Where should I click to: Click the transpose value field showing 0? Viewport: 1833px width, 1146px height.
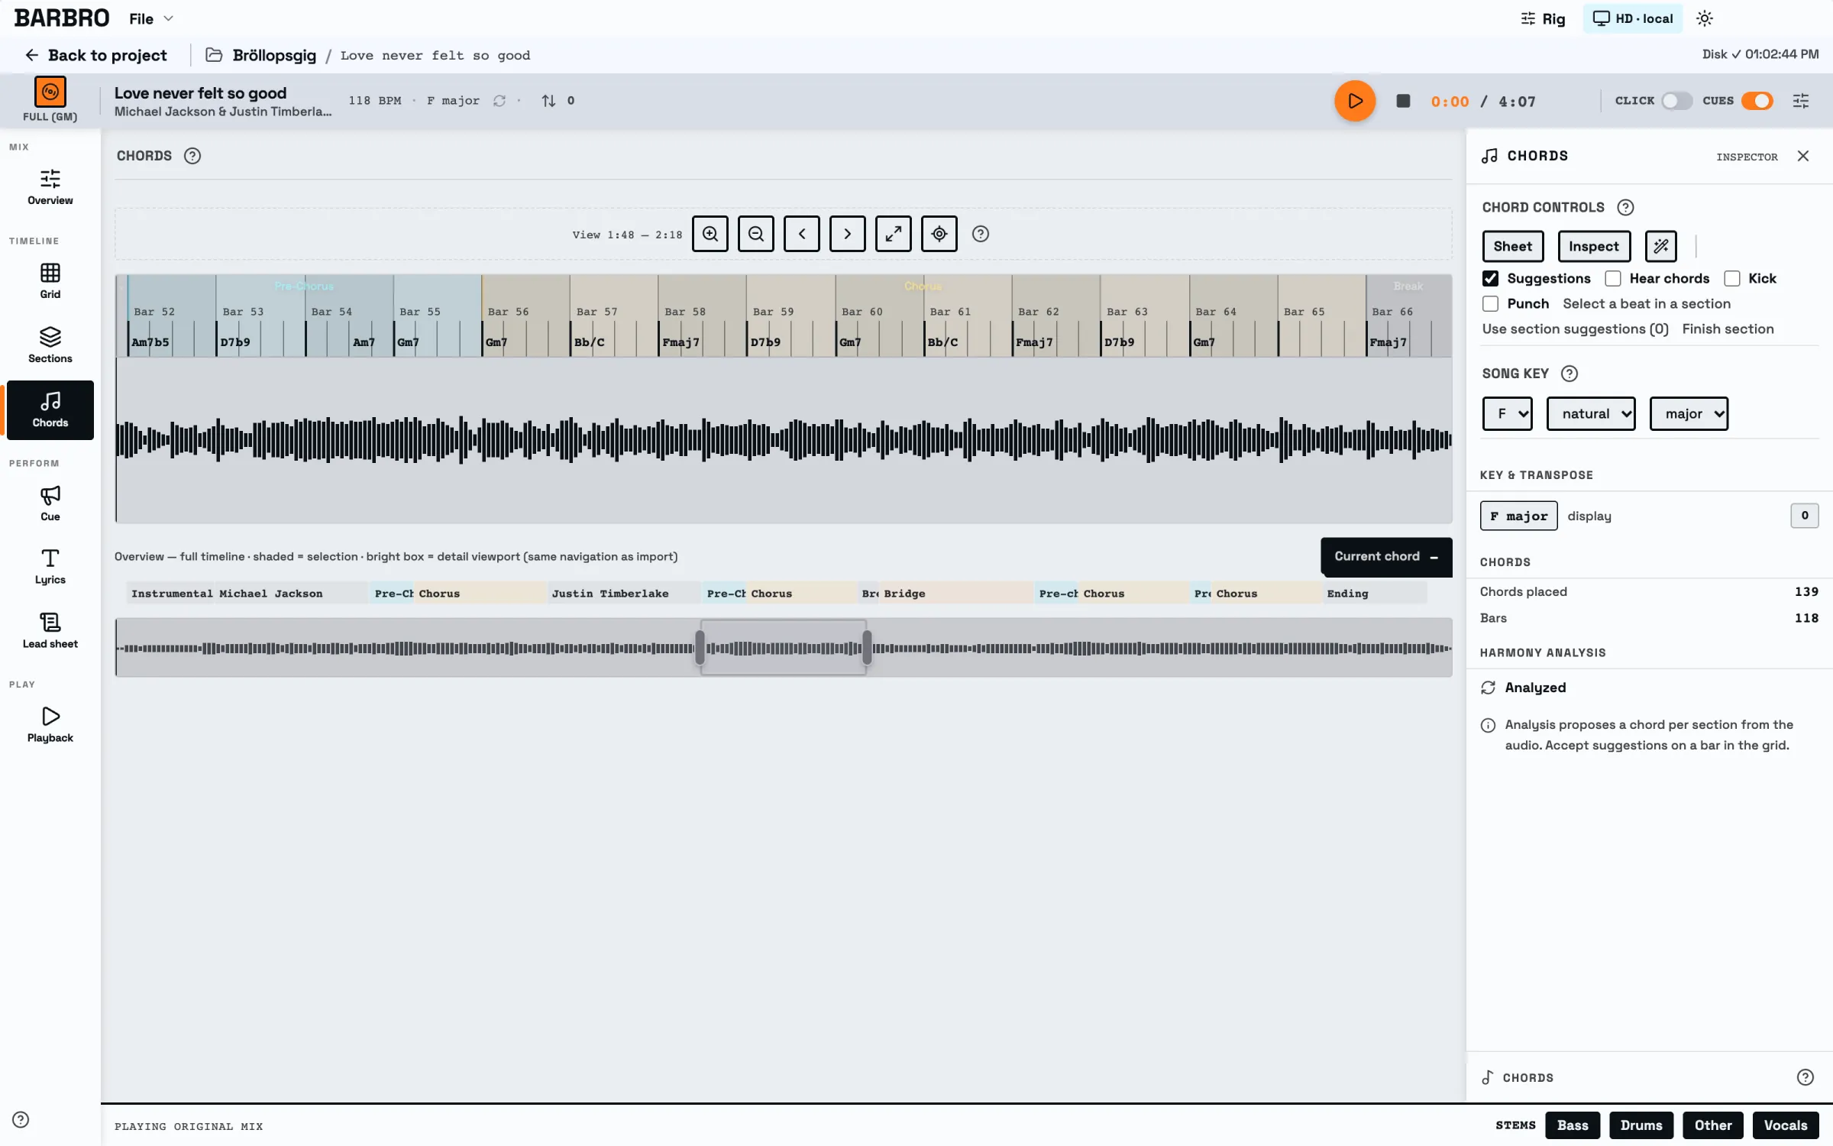pos(1804,516)
